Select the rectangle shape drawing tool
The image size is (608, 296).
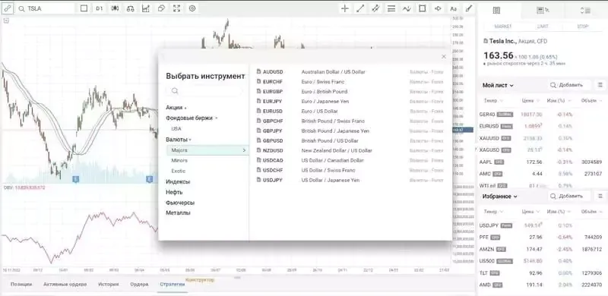(x=423, y=8)
